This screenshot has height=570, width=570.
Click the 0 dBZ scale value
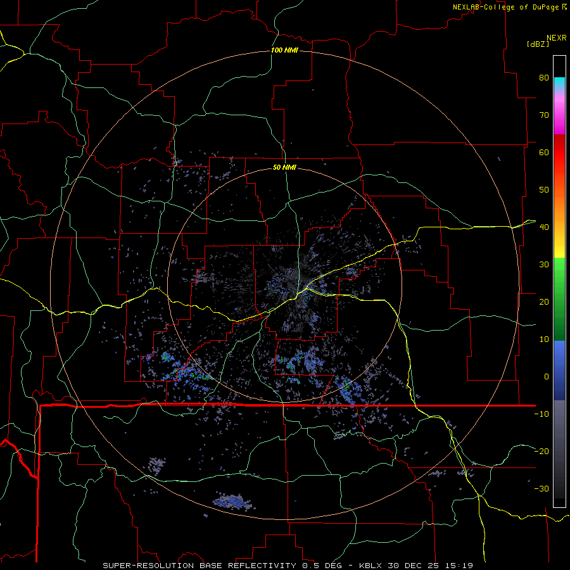click(547, 377)
